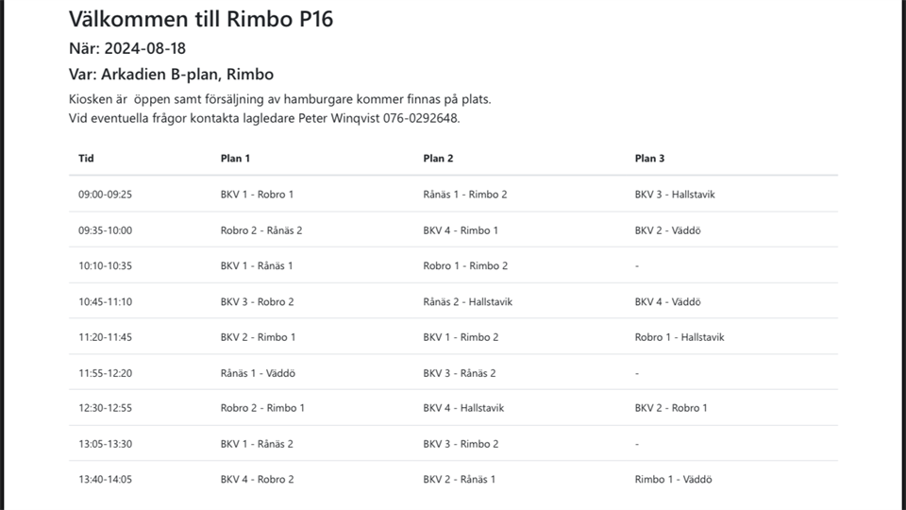Click the match Rimbo 1 - Väddö

coord(672,480)
